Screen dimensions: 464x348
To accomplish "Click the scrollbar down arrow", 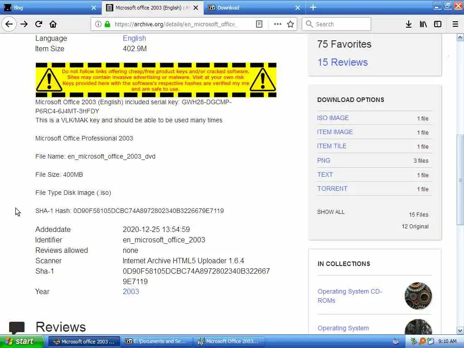I will pos(460,330).
